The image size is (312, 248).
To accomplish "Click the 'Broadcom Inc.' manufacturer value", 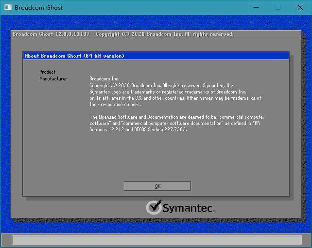I will pyautogui.click(x=104, y=79).
